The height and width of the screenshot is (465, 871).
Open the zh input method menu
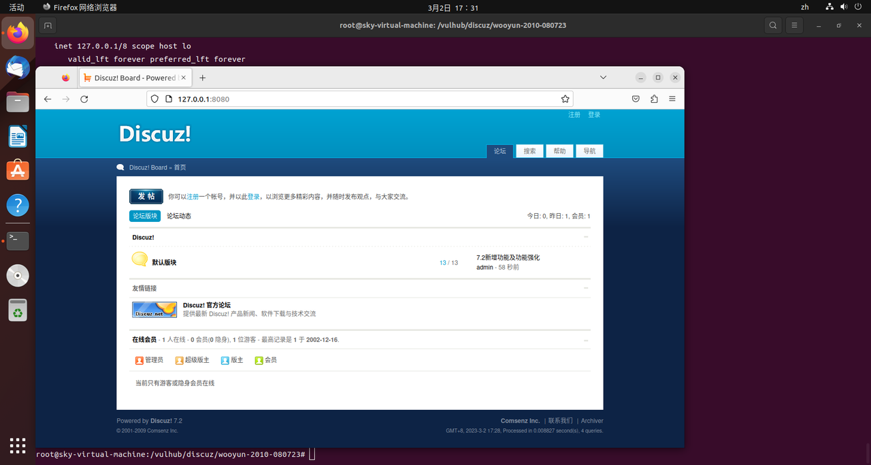(x=805, y=7)
